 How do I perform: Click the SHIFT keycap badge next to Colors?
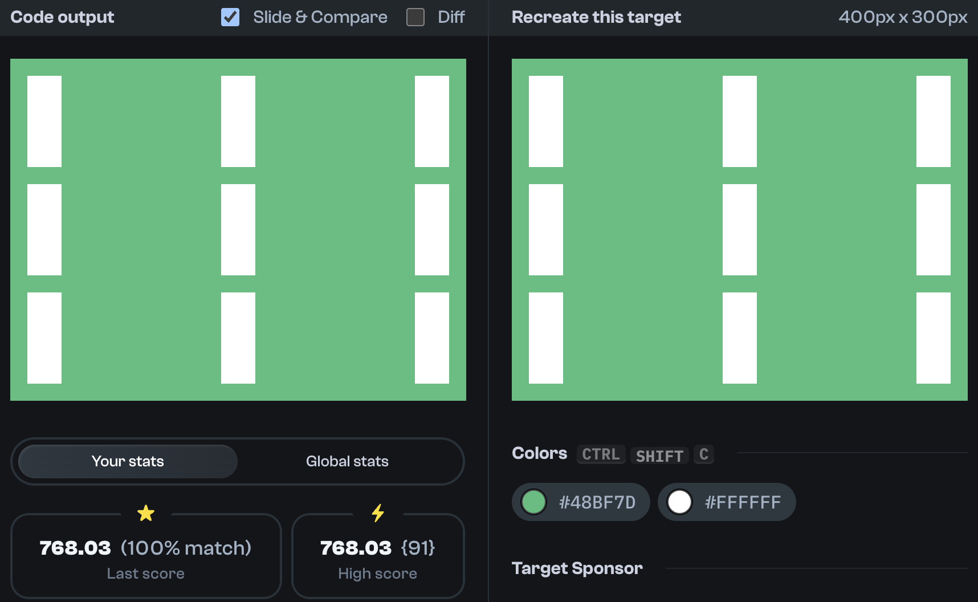[x=659, y=455]
